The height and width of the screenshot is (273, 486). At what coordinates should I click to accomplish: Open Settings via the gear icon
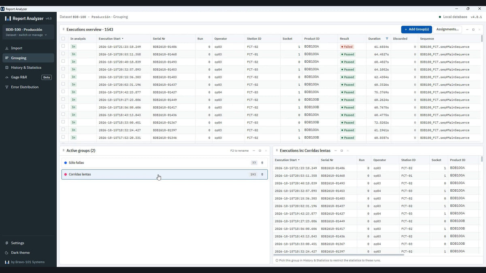7,243
